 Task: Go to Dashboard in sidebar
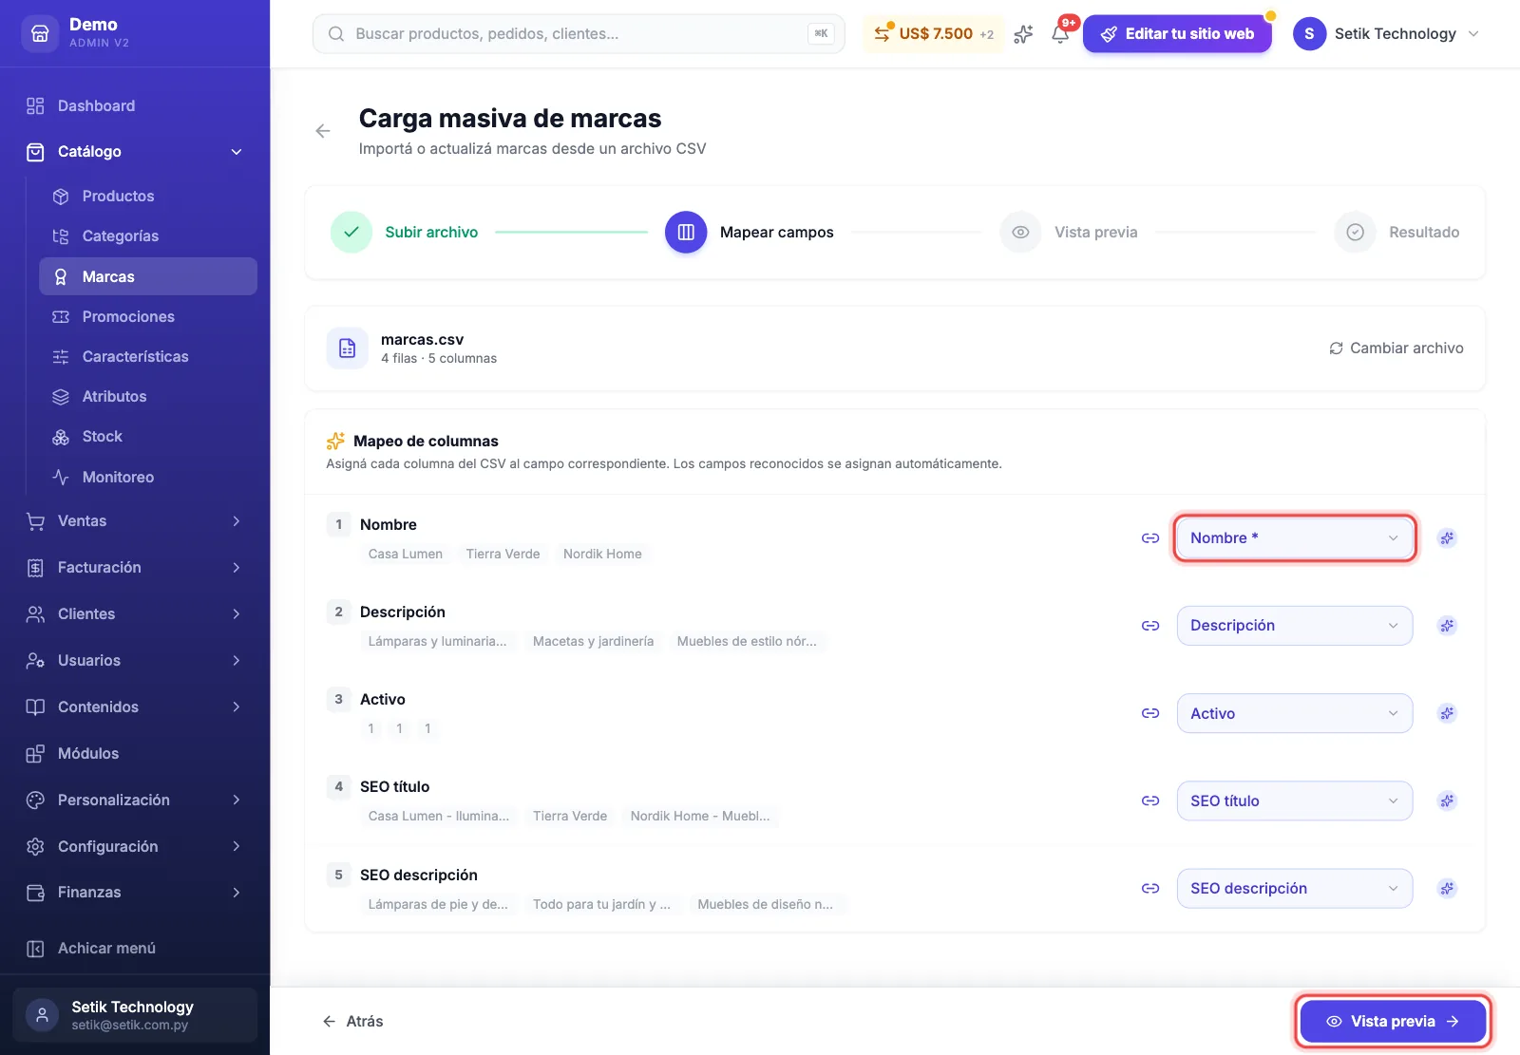point(134,106)
